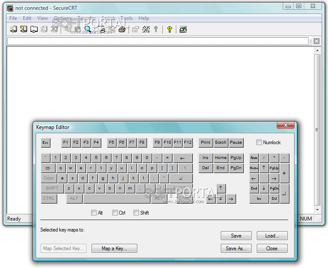Click inside the command bar text field
This screenshot has width=328, height=268.
click(158, 41)
